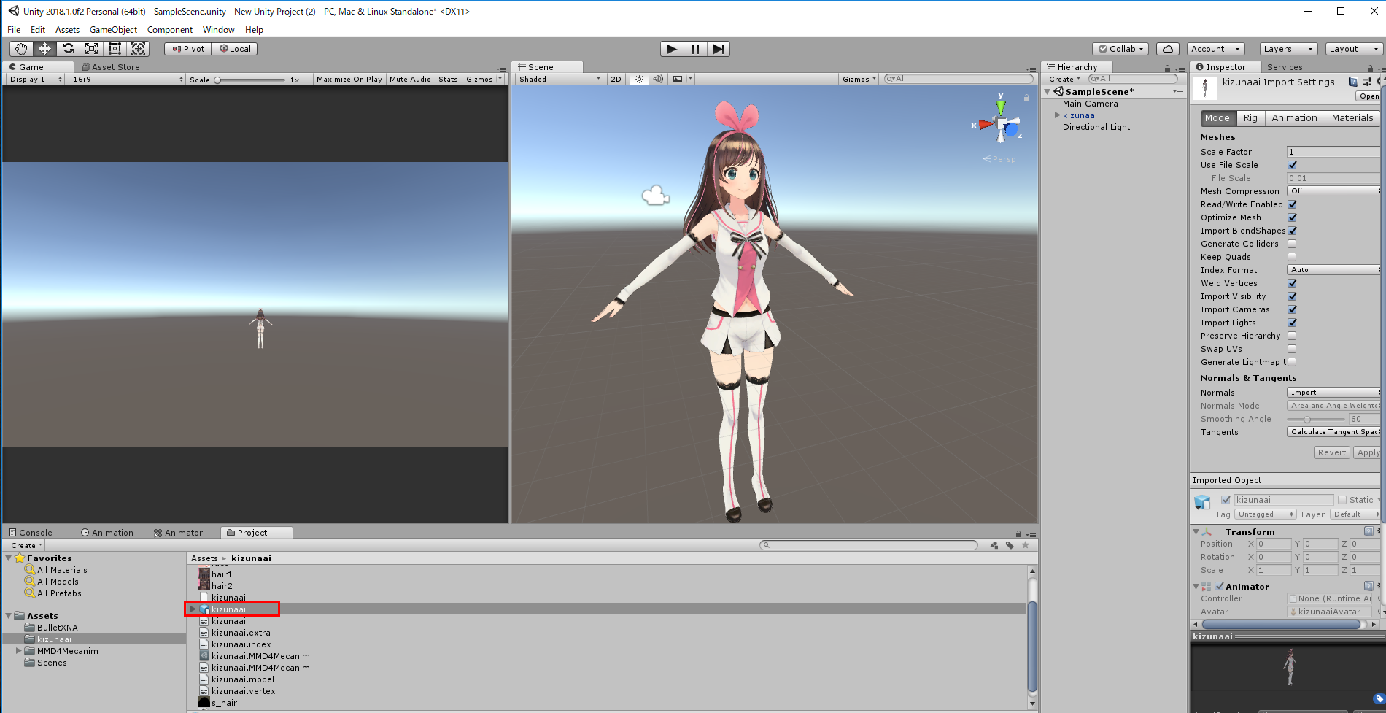Open Inspector help book icon
Screen dimensions: 1386x713
click(x=1353, y=82)
